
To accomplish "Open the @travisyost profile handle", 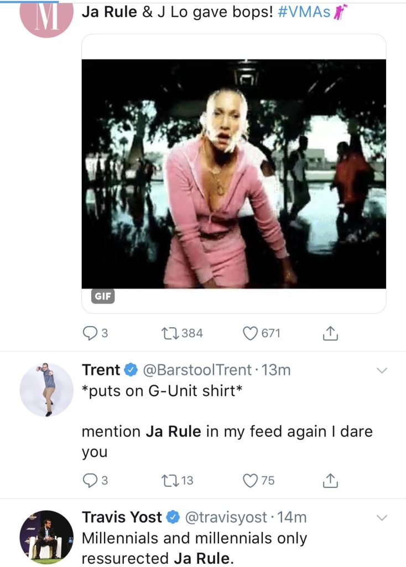I will pyautogui.click(x=226, y=517).
